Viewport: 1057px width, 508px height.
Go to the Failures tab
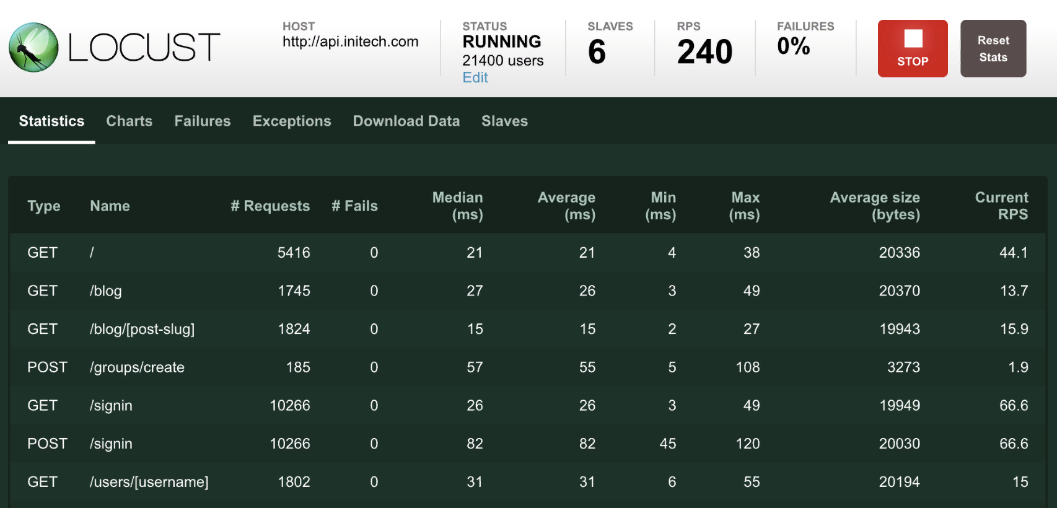(203, 121)
